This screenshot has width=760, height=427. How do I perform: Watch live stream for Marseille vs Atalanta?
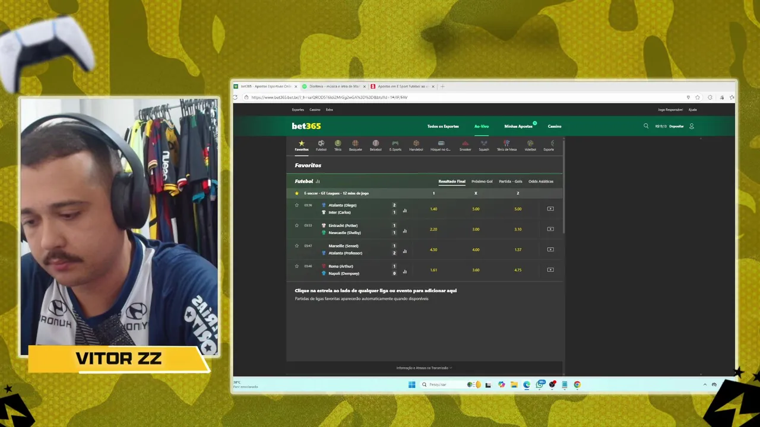pyautogui.click(x=550, y=249)
